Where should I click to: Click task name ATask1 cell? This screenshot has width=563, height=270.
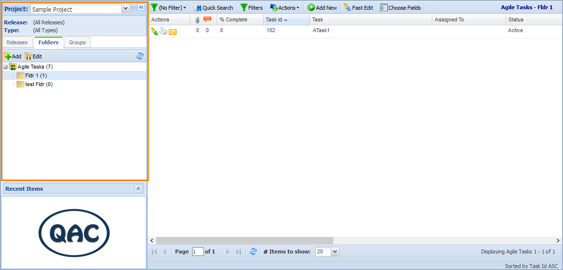(321, 31)
